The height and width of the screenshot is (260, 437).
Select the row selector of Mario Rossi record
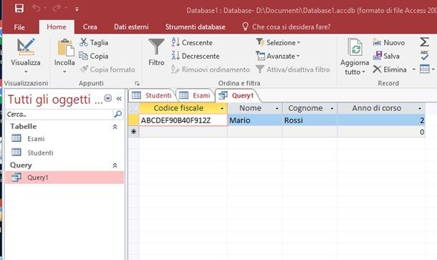pos(133,120)
